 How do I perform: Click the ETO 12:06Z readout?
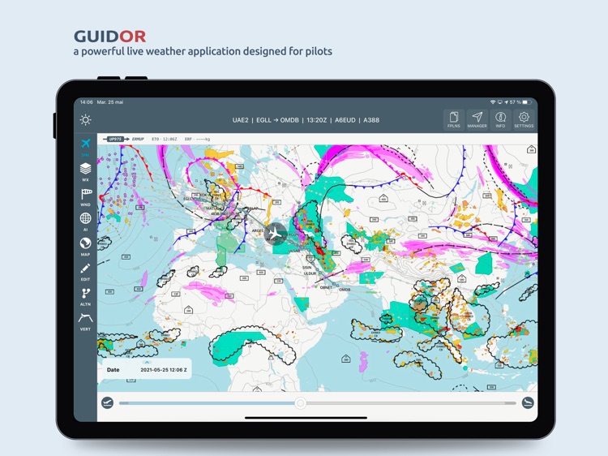point(165,139)
